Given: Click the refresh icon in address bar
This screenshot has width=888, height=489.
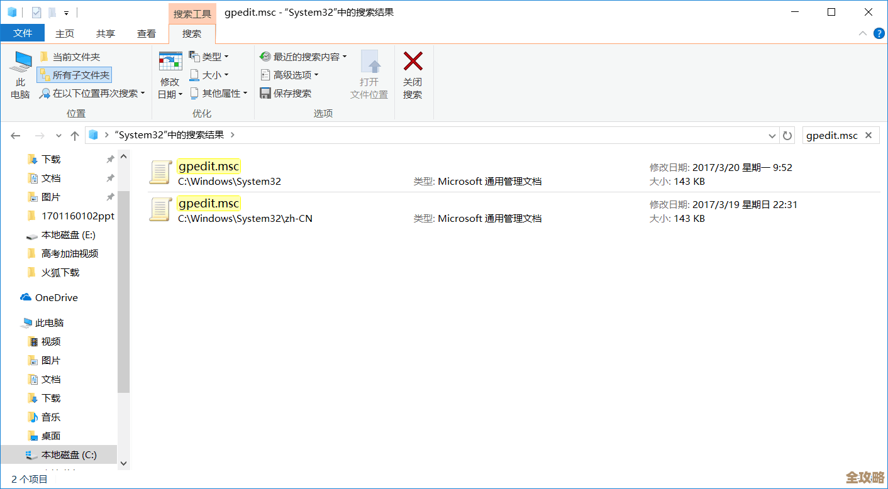Looking at the screenshot, I should (x=787, y=135).
